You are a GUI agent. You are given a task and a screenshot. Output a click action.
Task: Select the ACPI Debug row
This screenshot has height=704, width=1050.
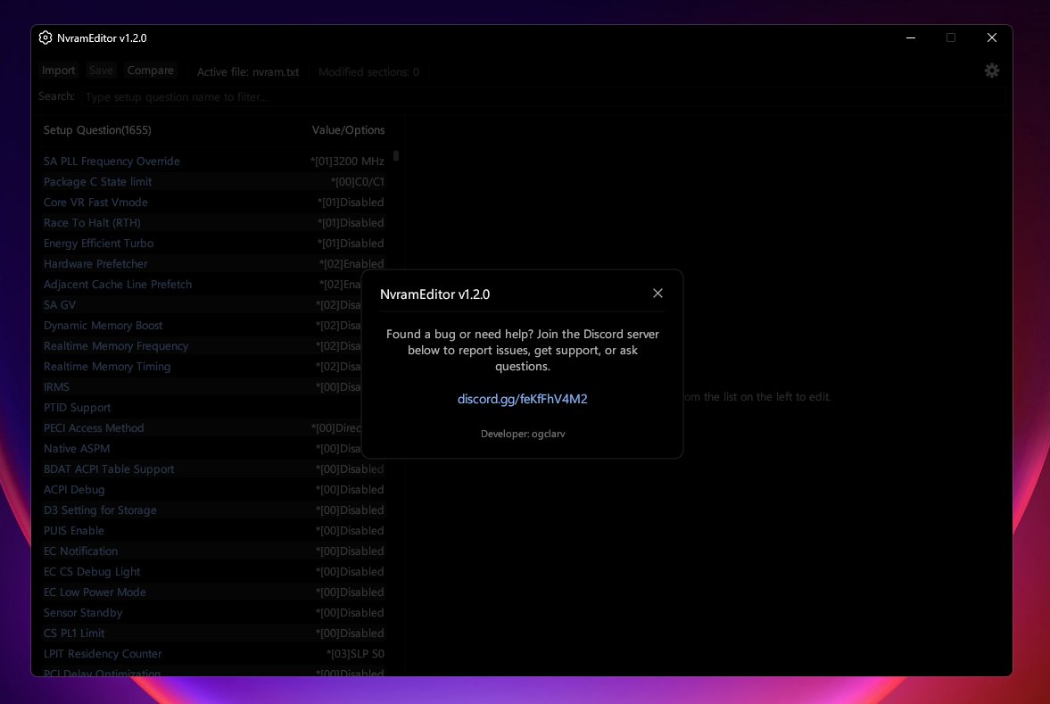click(x=213, y=490)
